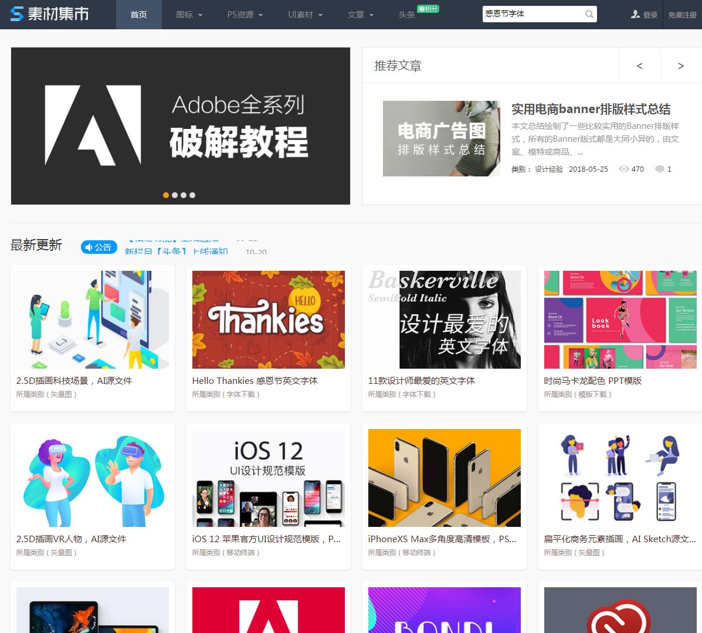
Task: Click the 赚积分 green badge
Action: pos(428,9)
